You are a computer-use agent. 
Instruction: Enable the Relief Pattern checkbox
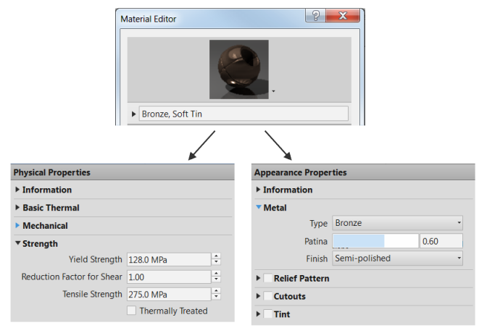tap(267, 278)
